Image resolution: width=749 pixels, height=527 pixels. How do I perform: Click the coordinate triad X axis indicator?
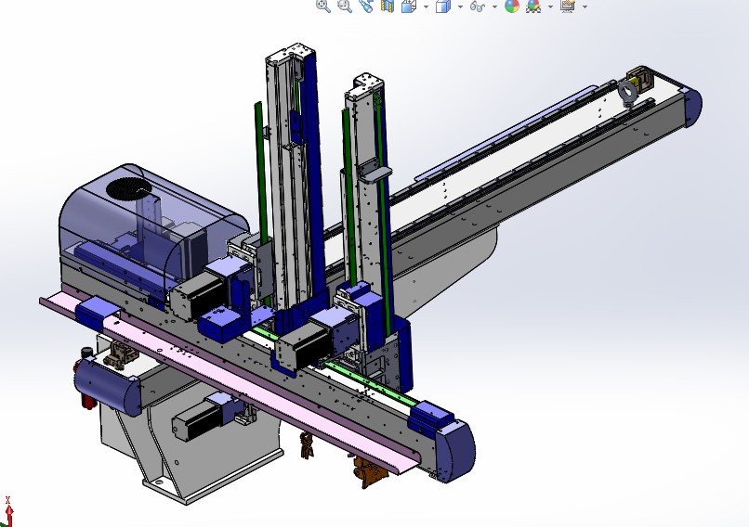tap(8, 511)
